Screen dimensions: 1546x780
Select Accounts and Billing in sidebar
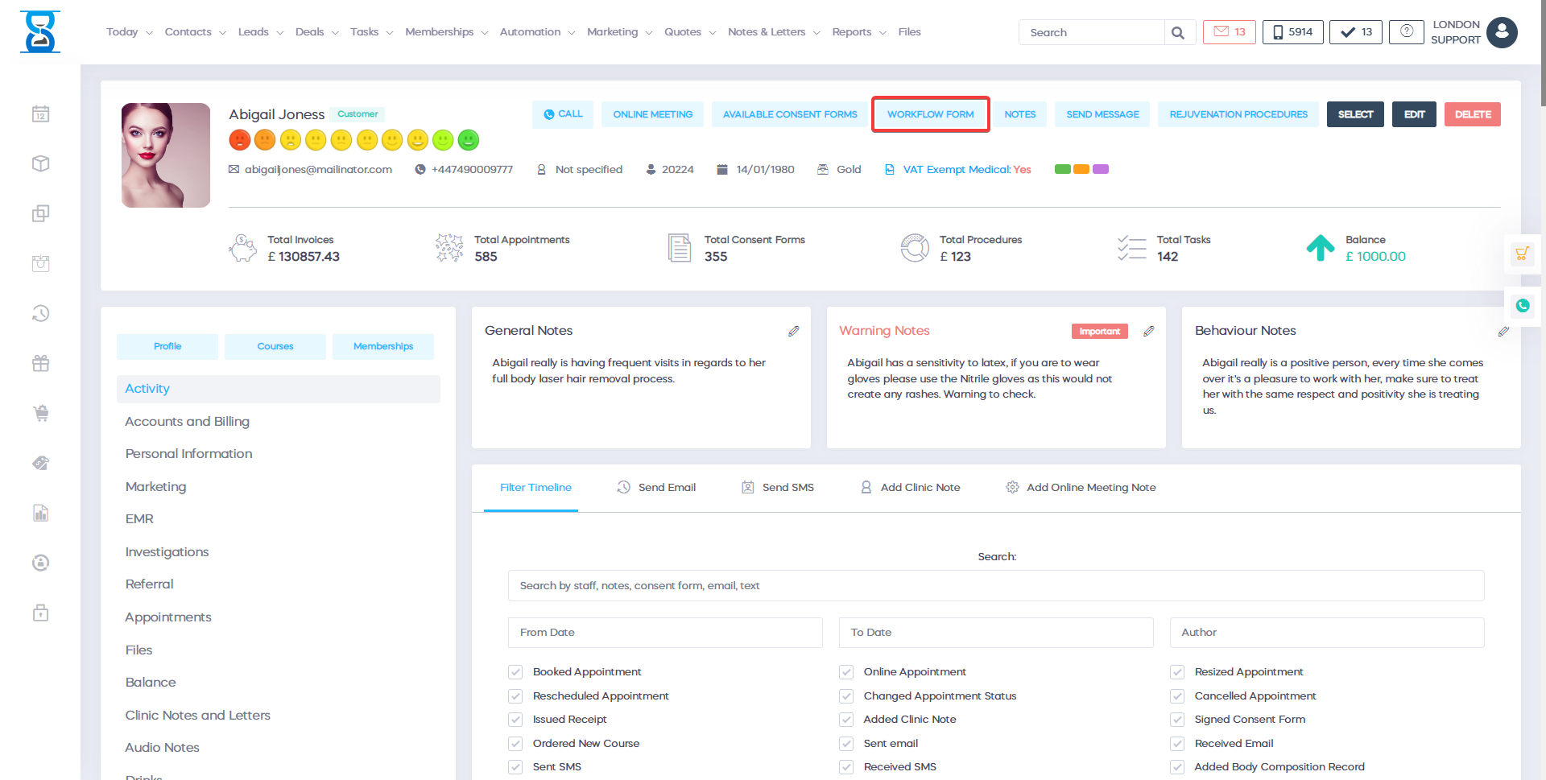point(187,422)
